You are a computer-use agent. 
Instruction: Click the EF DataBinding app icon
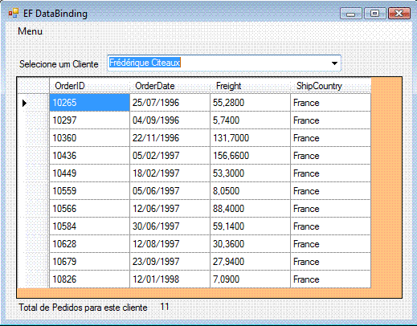pos(13,13)
